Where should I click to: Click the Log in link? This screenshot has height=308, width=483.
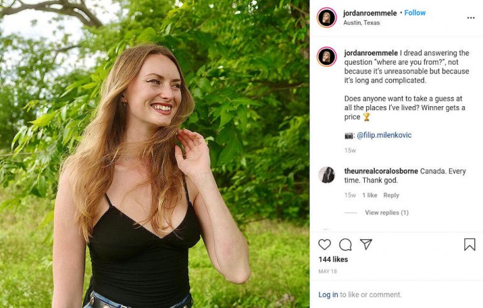tap(328, 295)
